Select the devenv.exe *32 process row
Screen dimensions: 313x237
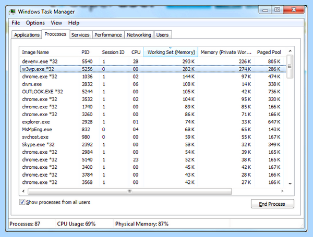click(x=153, y=61)
